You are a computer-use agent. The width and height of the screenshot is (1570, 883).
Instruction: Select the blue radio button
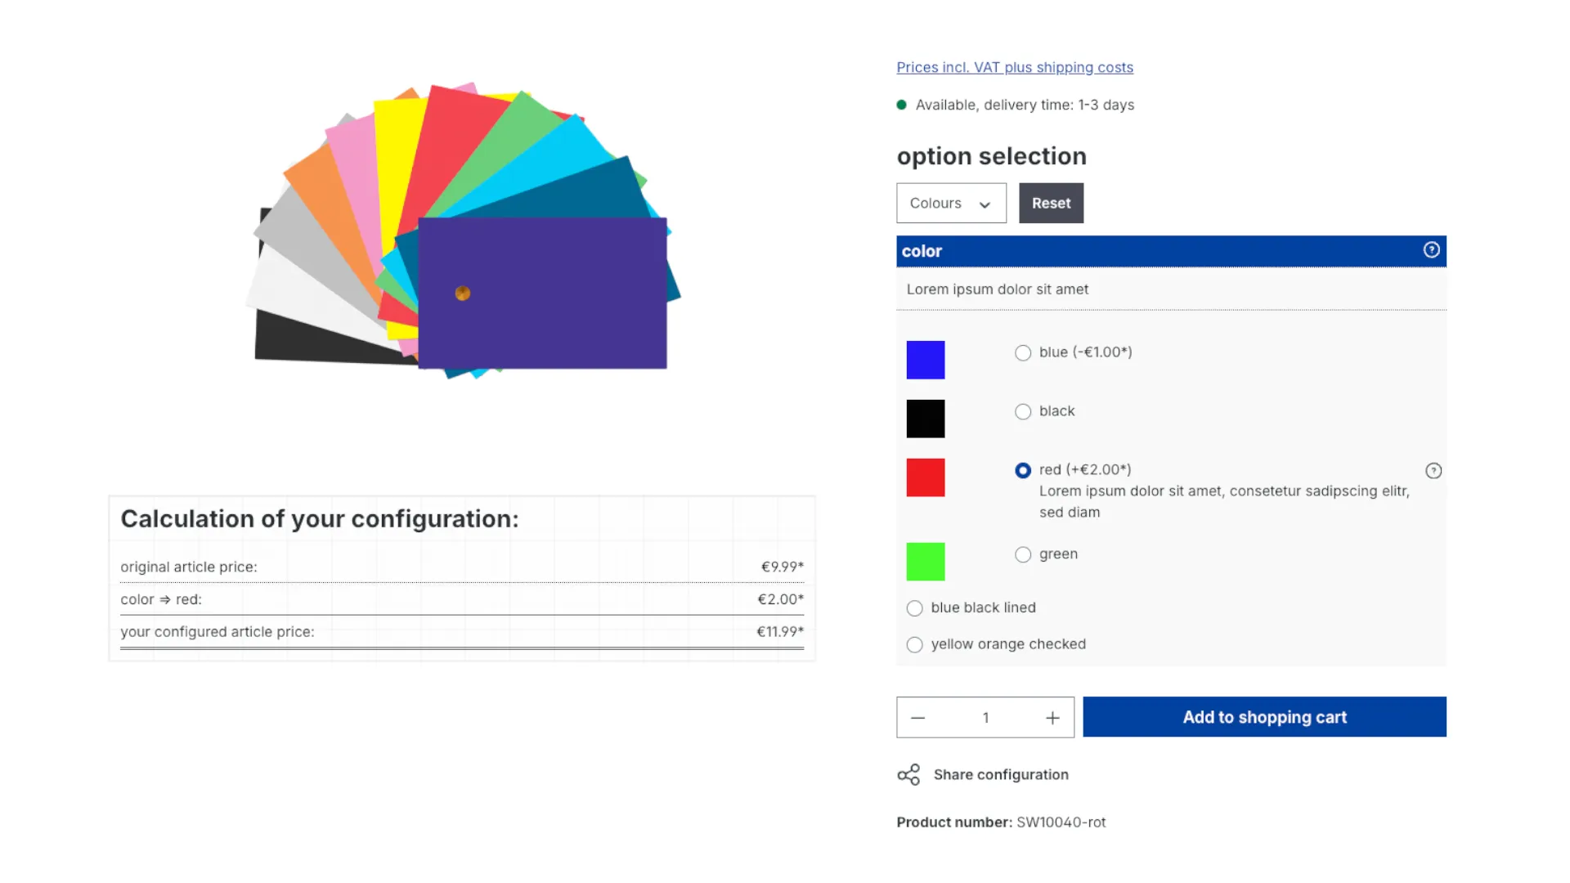[1022, 352]
